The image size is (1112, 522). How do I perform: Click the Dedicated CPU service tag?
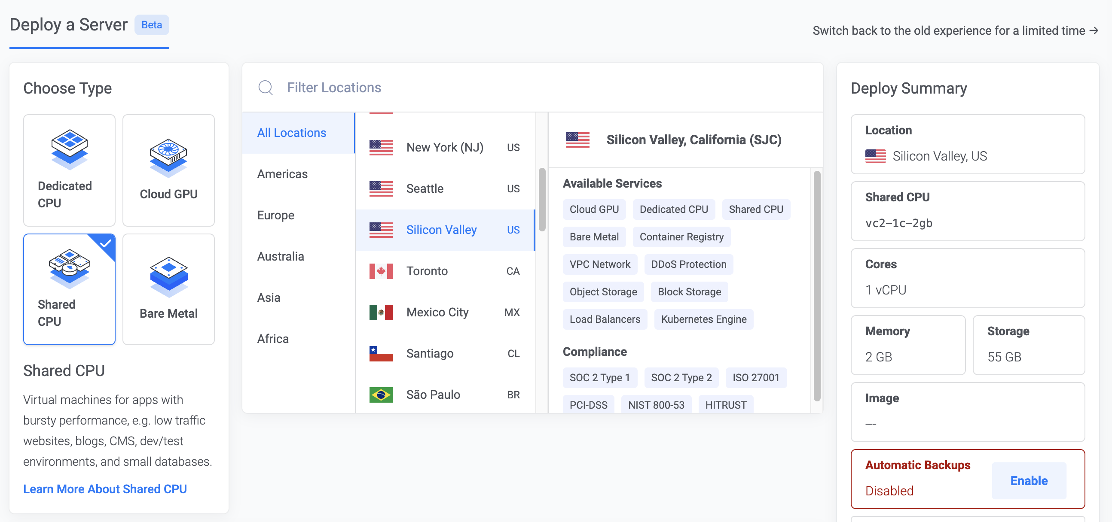tap(673, 209)
